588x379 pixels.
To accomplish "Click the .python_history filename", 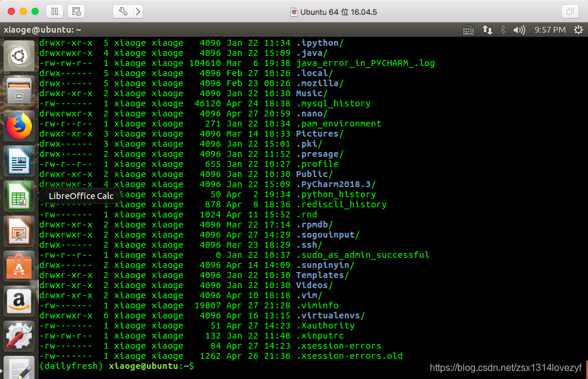I will 336,195.
